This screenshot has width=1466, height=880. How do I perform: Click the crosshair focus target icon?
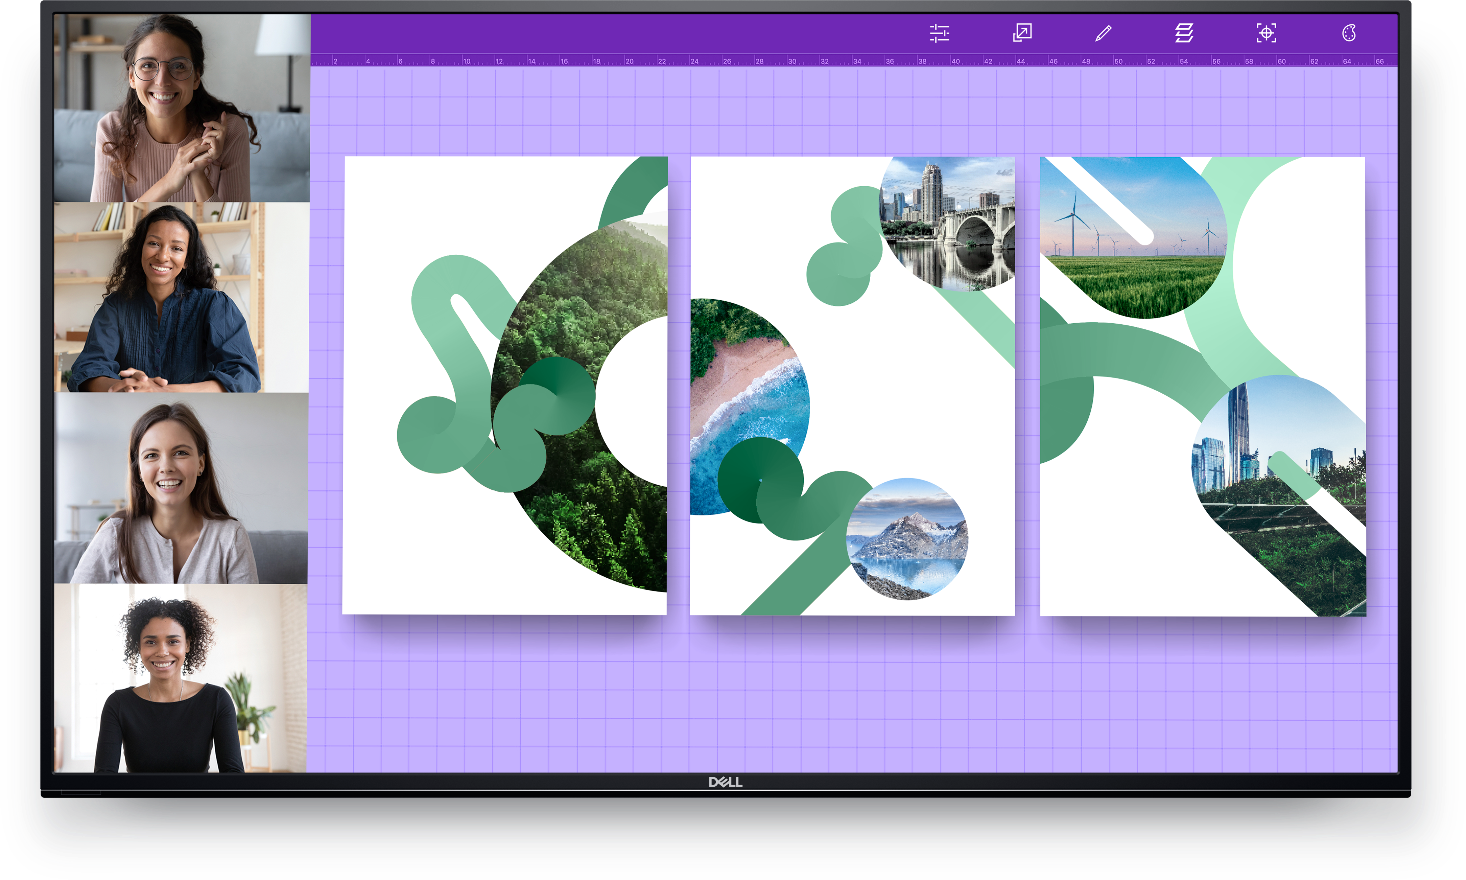(x=1266, y=33)
